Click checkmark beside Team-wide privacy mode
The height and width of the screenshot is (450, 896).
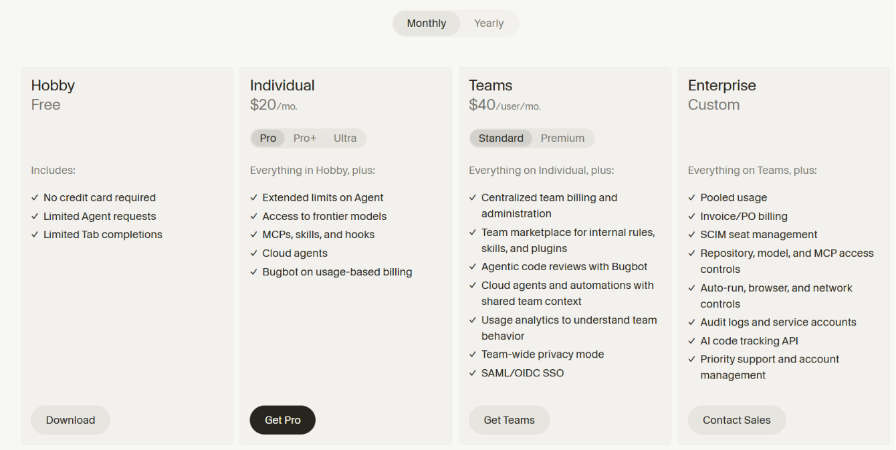pos(473,354)
